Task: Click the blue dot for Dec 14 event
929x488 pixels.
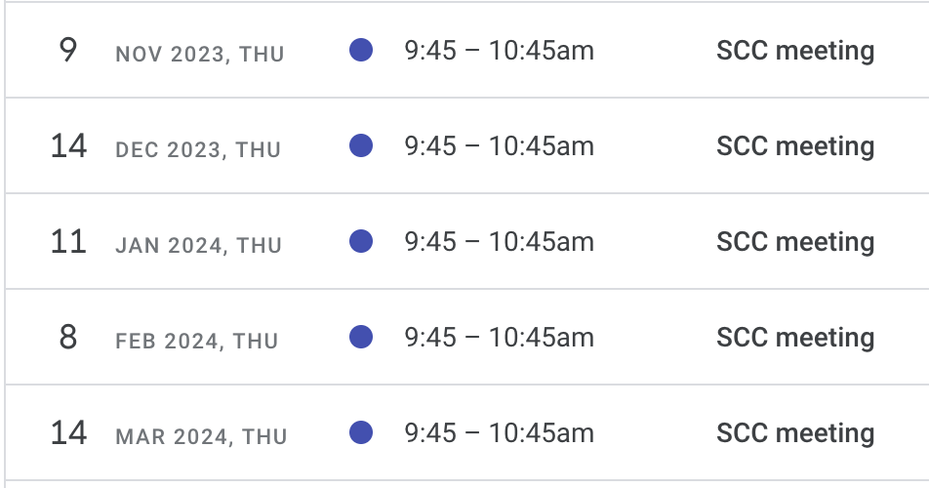Action: coord(361,145)
